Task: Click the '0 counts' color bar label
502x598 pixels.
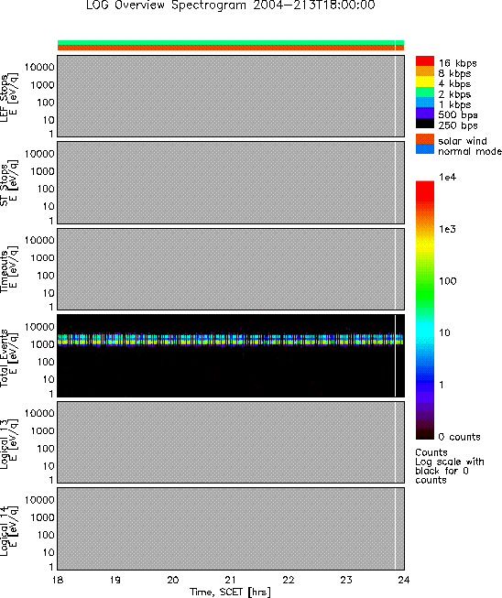Action: [x=459, y=437]
